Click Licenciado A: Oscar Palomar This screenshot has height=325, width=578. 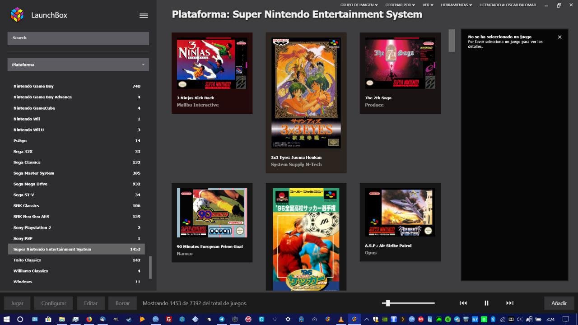tap(508, 5)
